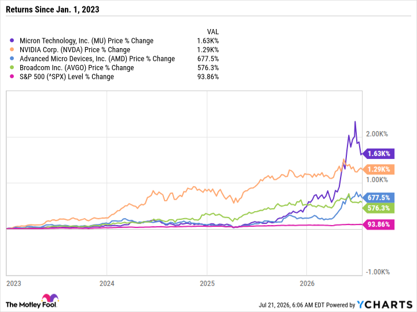Click the YCharts logo
417x312 pixels.
point(385,304)
